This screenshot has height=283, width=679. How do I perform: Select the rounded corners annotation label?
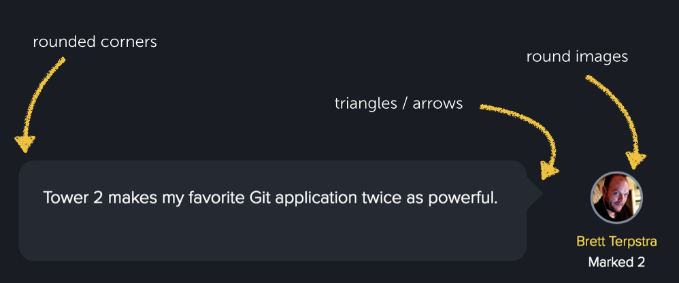point(95,42)
